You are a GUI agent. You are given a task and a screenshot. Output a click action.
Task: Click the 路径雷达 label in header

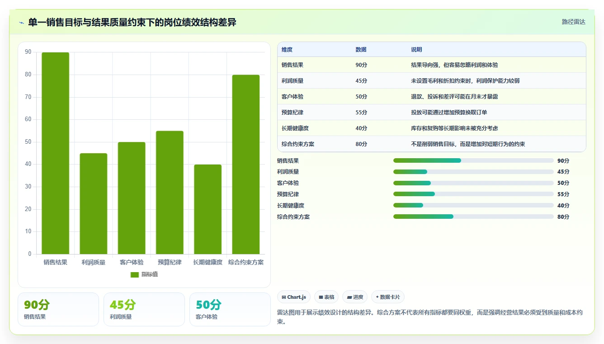573,22
